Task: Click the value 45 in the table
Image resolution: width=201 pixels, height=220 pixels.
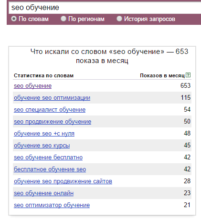Action: click(x=187, y=145)
